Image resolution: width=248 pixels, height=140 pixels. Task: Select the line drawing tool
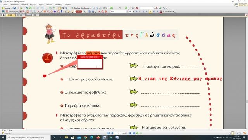pos(41,12)
